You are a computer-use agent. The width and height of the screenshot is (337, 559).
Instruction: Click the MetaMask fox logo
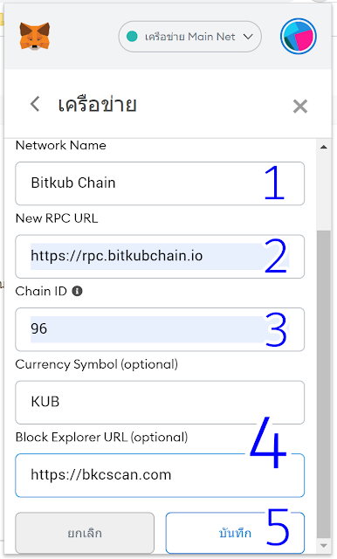pos(35,36)
